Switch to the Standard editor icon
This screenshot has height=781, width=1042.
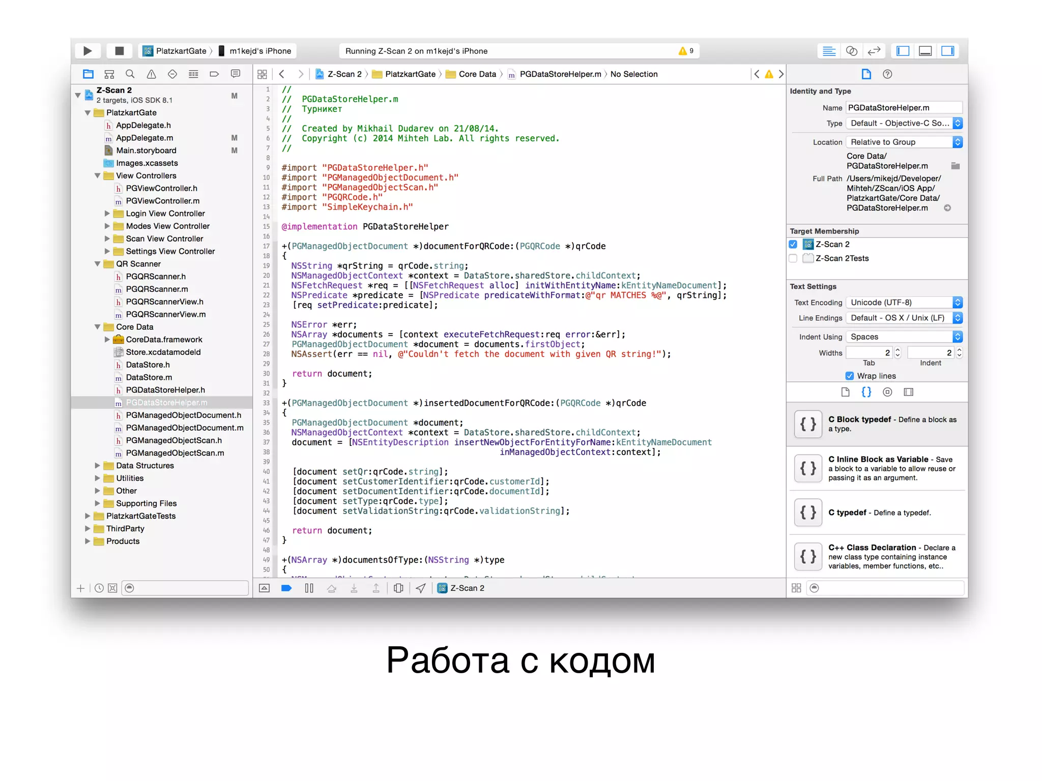pos(829,51)
